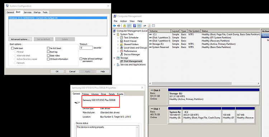Enable the No GUI boot checkbox
The image size is (269, 137).
pyautogui.click(x=48, y=48)
